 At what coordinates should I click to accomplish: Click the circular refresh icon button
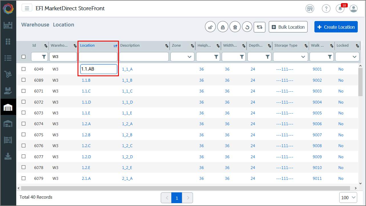point(247,27)
